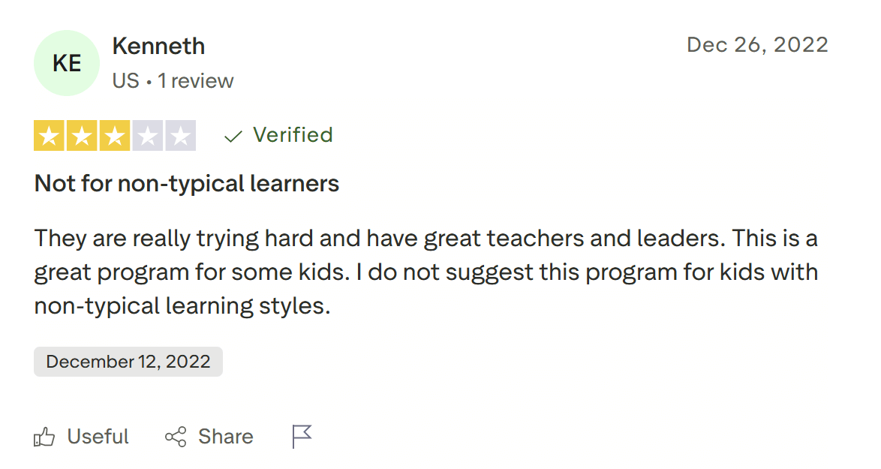This screenshot has height=469, width=881.
Task: Click the Share label text
Action: [x=225, y=436]
